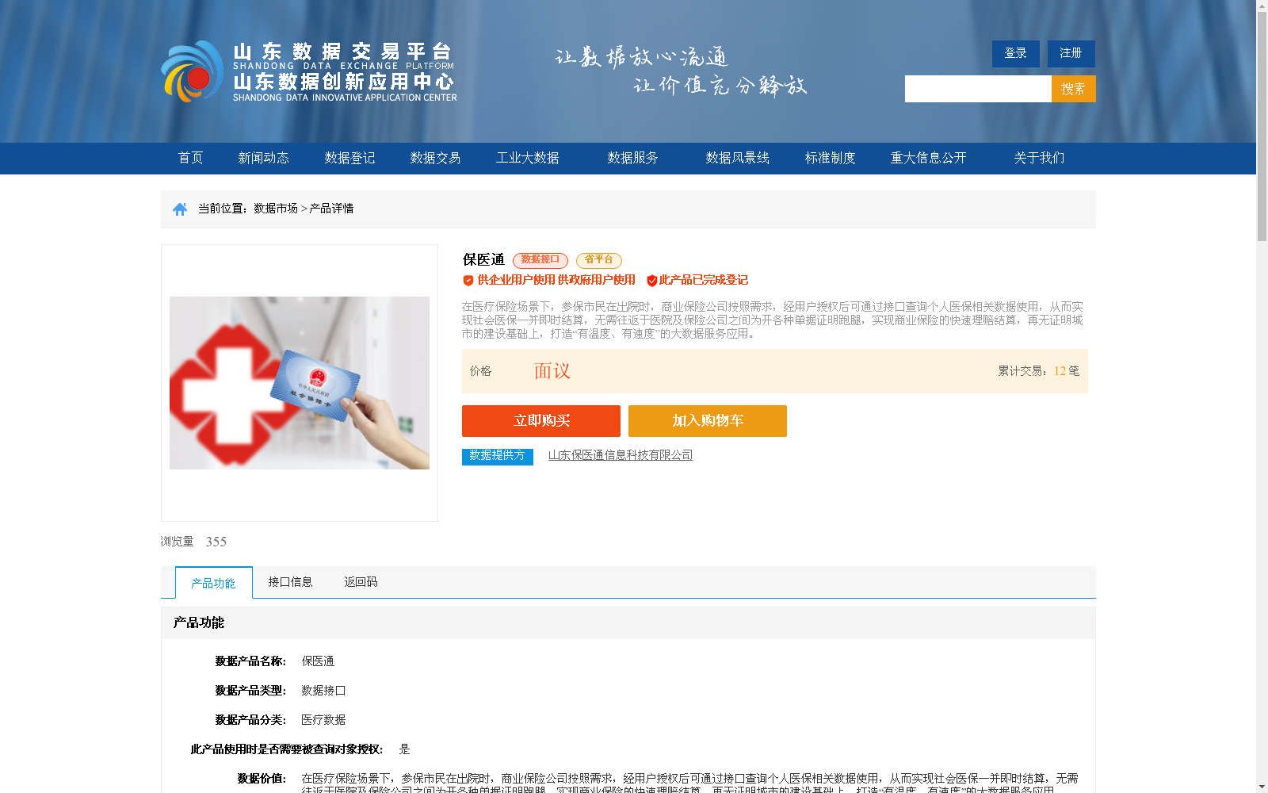Open the 数据服务 menu item
Image resolution: width=1268 pixels, height=793 pixels.
(x=633, y=158)
